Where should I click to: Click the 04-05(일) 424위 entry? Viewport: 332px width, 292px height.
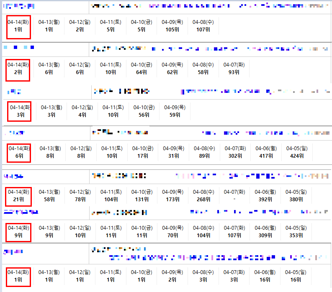(297, 152)
